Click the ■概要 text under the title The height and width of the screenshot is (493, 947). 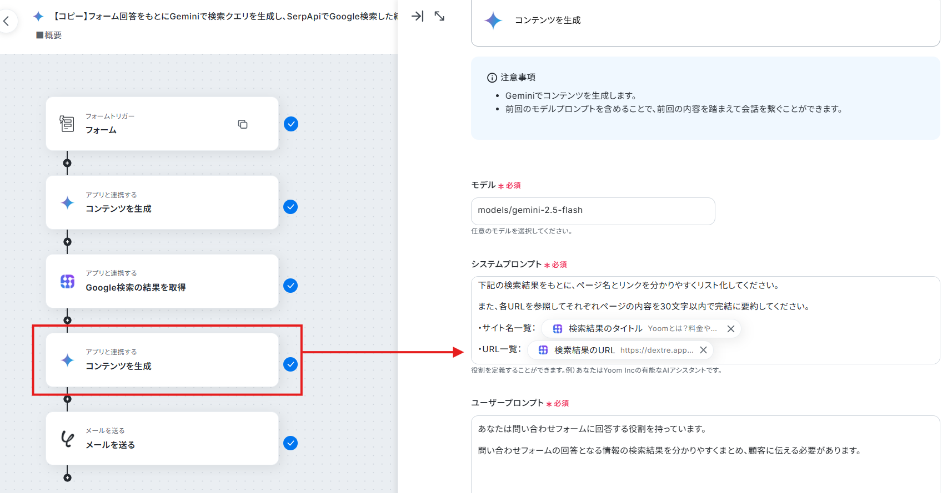tap(49, 35)
